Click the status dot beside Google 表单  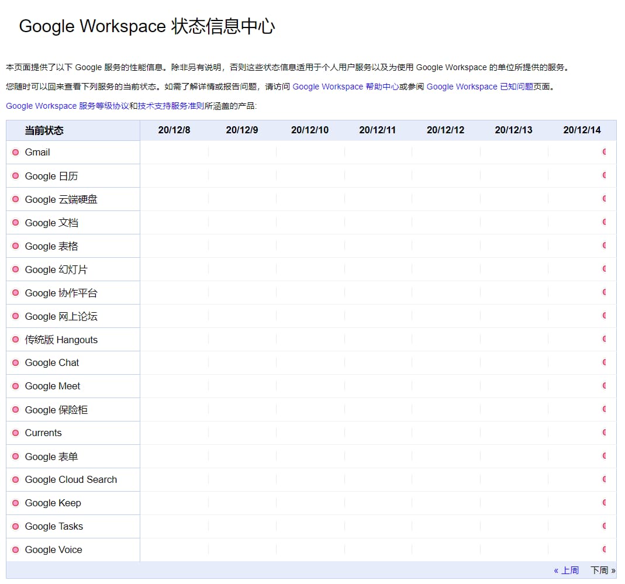tap(16, 457)
